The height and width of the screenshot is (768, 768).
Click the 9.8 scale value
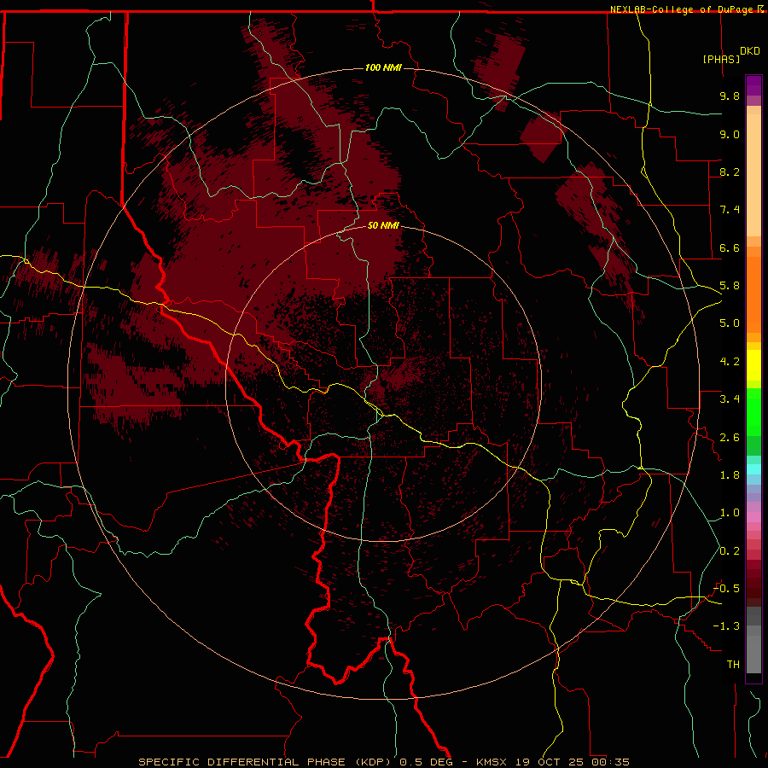pyautogui.click(x=730, y=96)
